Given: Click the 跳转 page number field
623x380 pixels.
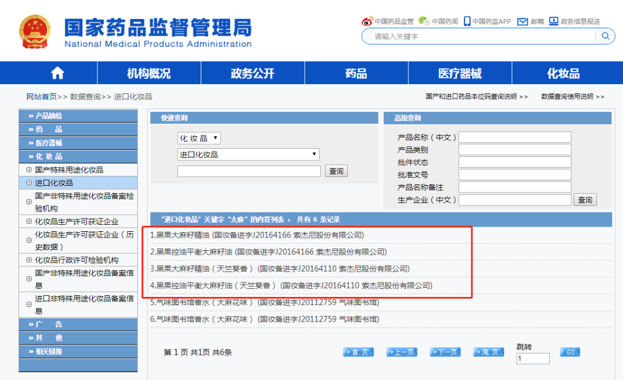Looking at the screenshot, I should pyautogui.click(x=533, y=359).
